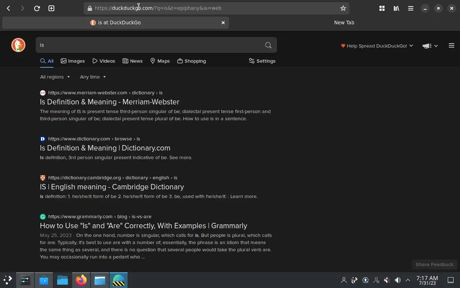Switch to Maps results
460x288 pixels.
pos(160,61)
